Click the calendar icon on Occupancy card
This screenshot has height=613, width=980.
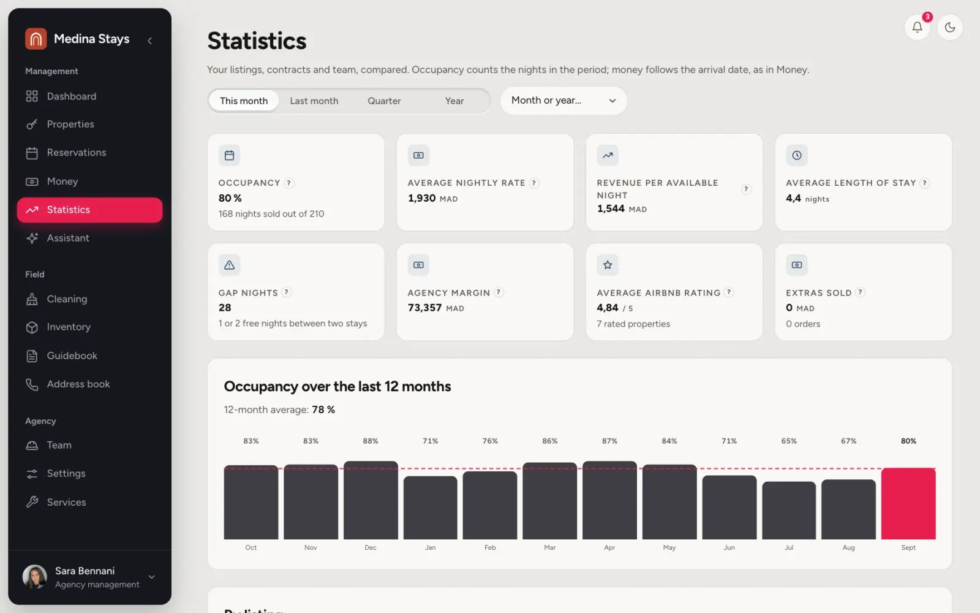(229, 156)
